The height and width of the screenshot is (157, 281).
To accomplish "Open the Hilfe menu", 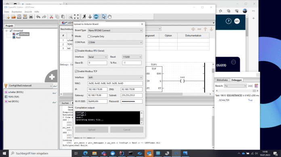I will 37,12.
